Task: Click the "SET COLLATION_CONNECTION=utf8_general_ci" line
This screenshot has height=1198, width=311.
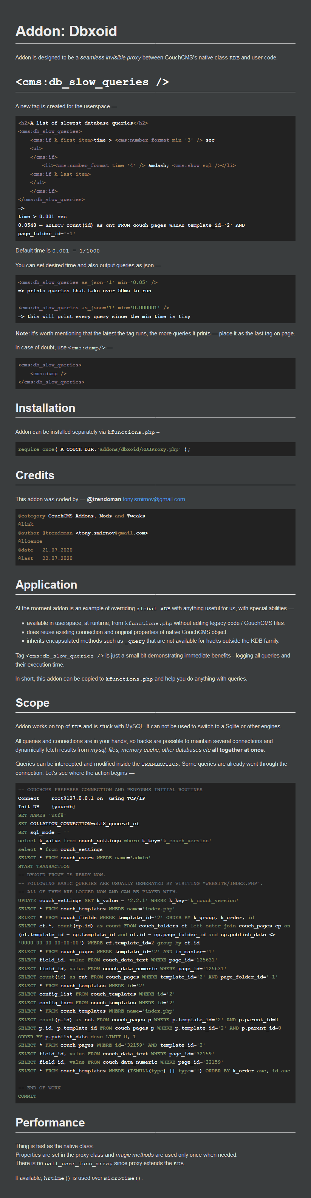Action: point(79,824)
